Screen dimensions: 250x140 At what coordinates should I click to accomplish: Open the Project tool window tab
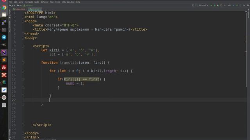pyautogui.click(x=9, y=13)
